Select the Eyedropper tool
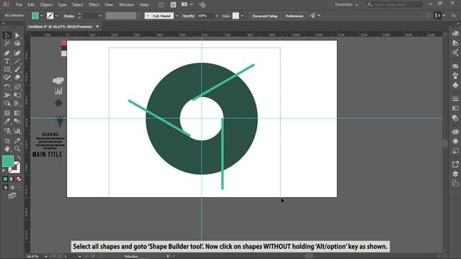This screenshot has height=259, width=461. 7,122
